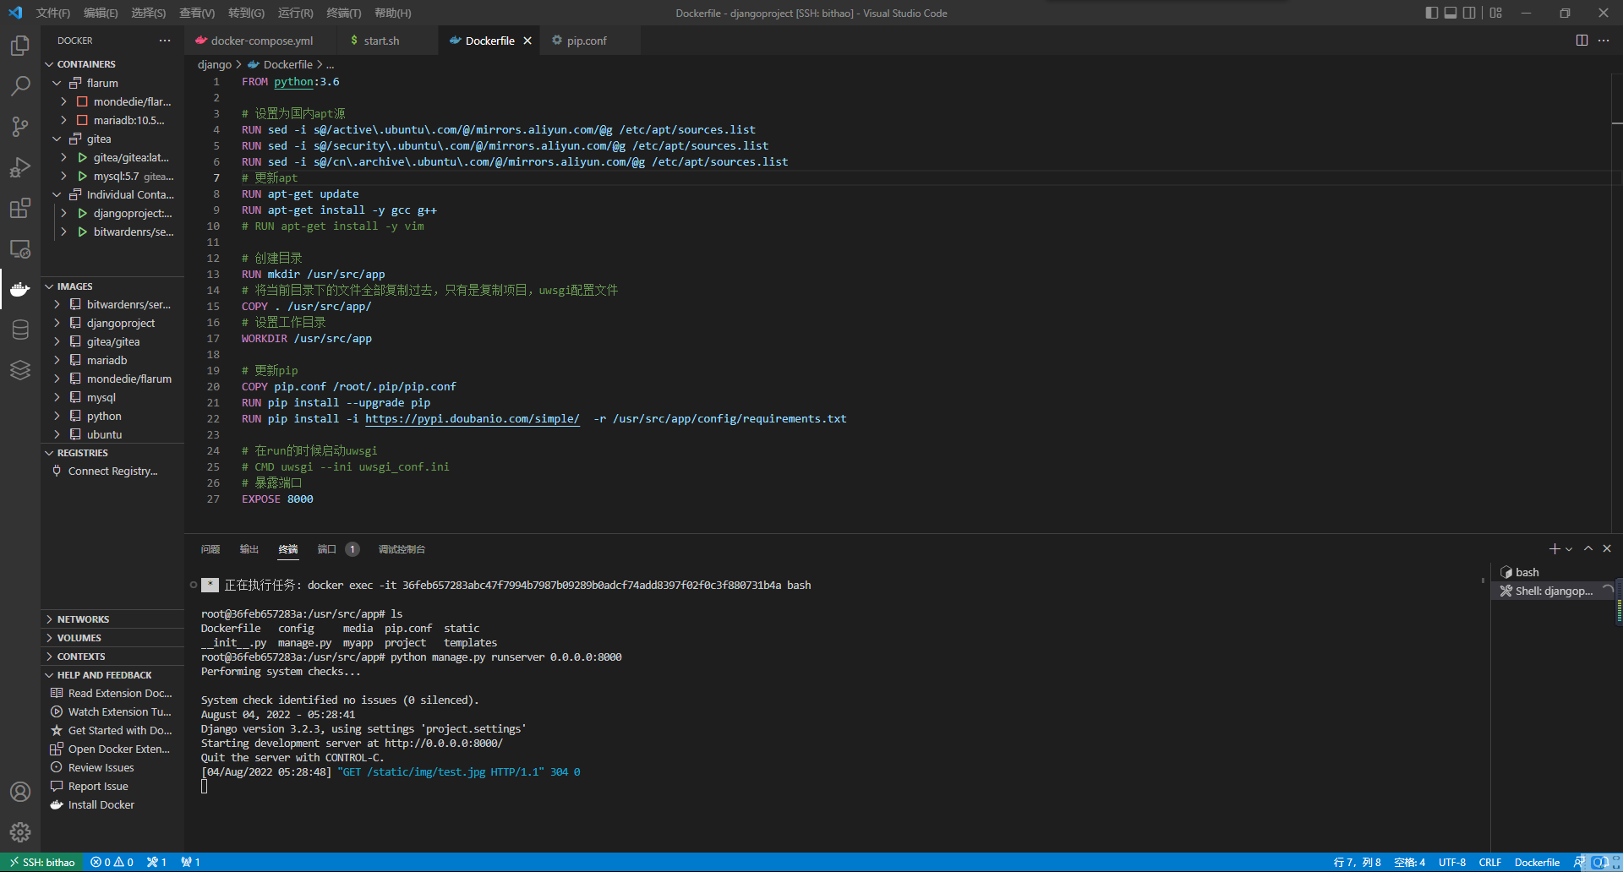Switch to the 输出 panel tab
Screen dimensions: 1623x872
pyautogui.click(x=249, y=549)
